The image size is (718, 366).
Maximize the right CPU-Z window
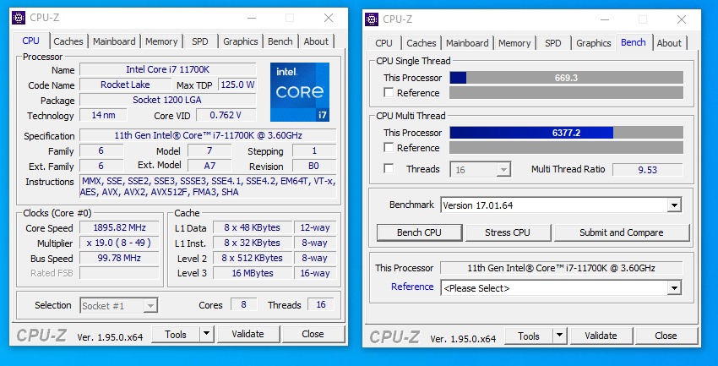coord(643,19)
